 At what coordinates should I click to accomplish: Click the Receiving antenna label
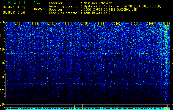pyautogui.click(x=63, y=13)
